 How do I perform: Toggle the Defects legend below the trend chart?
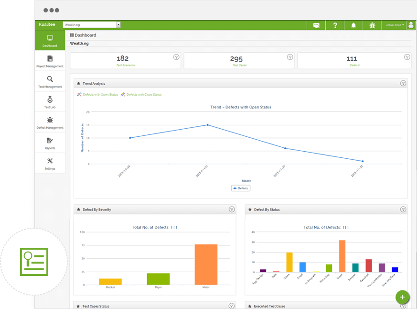[x=241, y=188]
